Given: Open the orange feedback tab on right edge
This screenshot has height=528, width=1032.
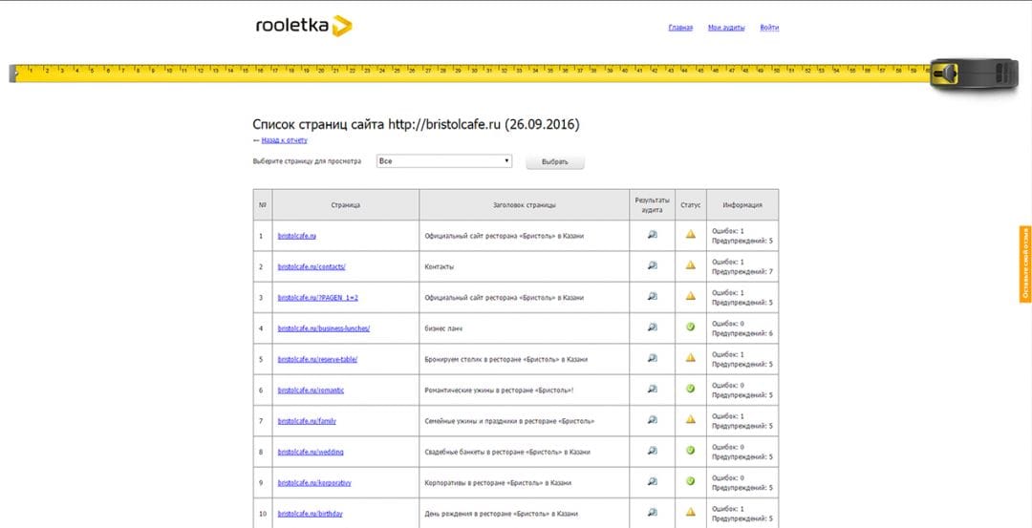Looking at the screenshot, I should coord(1025,264).
